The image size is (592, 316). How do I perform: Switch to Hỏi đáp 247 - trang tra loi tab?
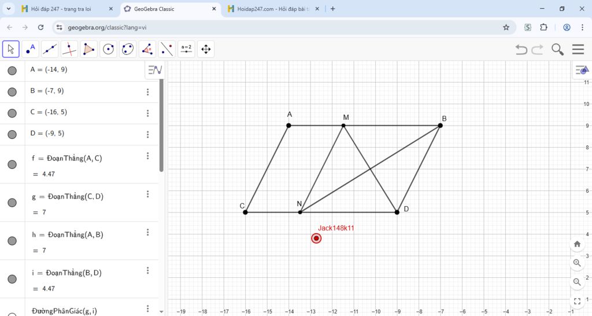pos(67,9)
